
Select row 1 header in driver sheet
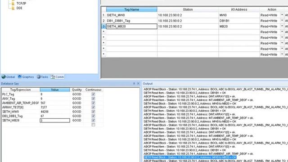pyautogui.click(x=103, y=15)
